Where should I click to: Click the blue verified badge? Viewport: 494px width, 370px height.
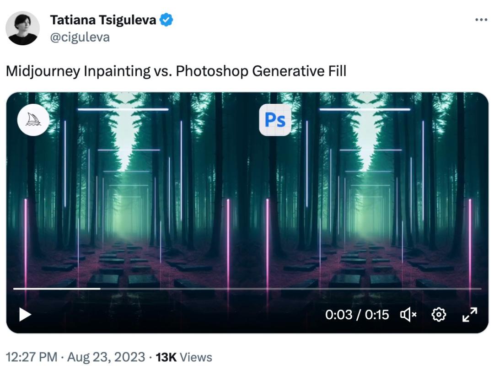pos(166,20)
